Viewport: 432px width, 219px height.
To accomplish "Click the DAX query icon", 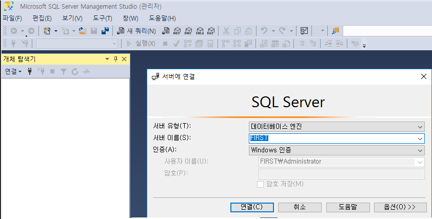I will pyautogui.click(x=211, y=31).
